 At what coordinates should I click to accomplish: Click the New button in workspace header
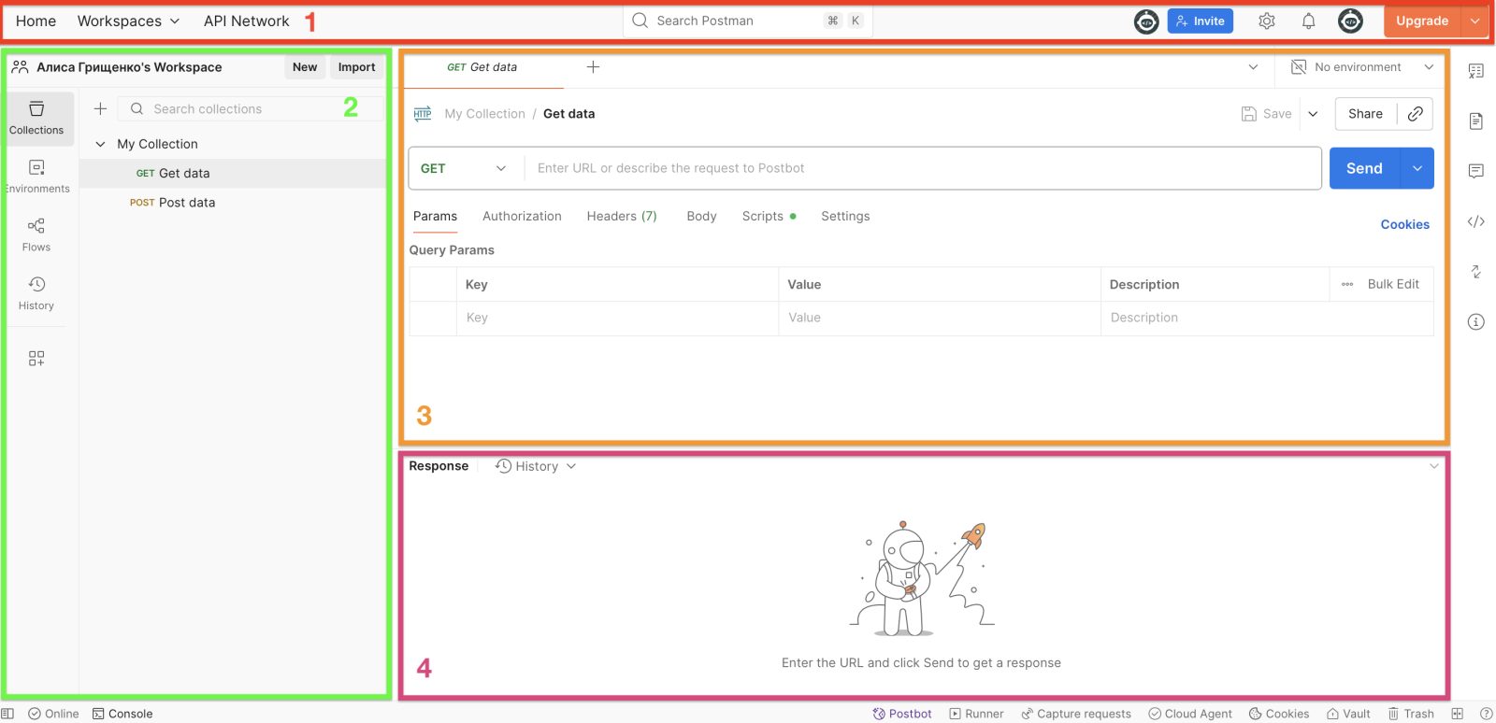coord(305,67)
